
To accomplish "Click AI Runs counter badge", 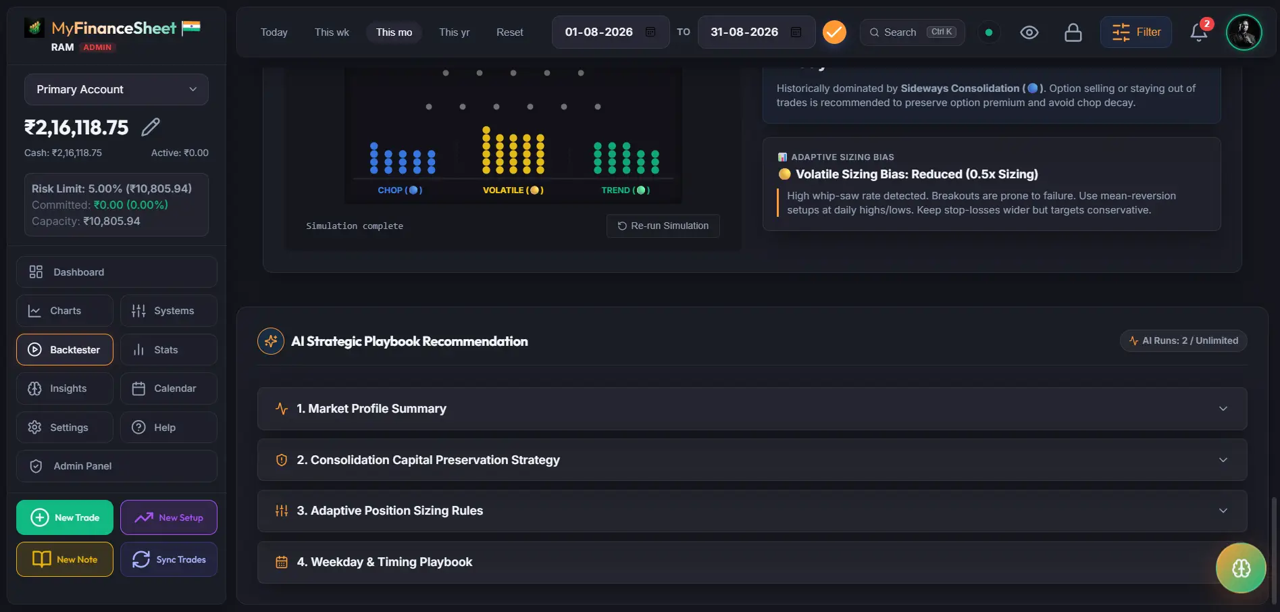I will (1183, 341).
